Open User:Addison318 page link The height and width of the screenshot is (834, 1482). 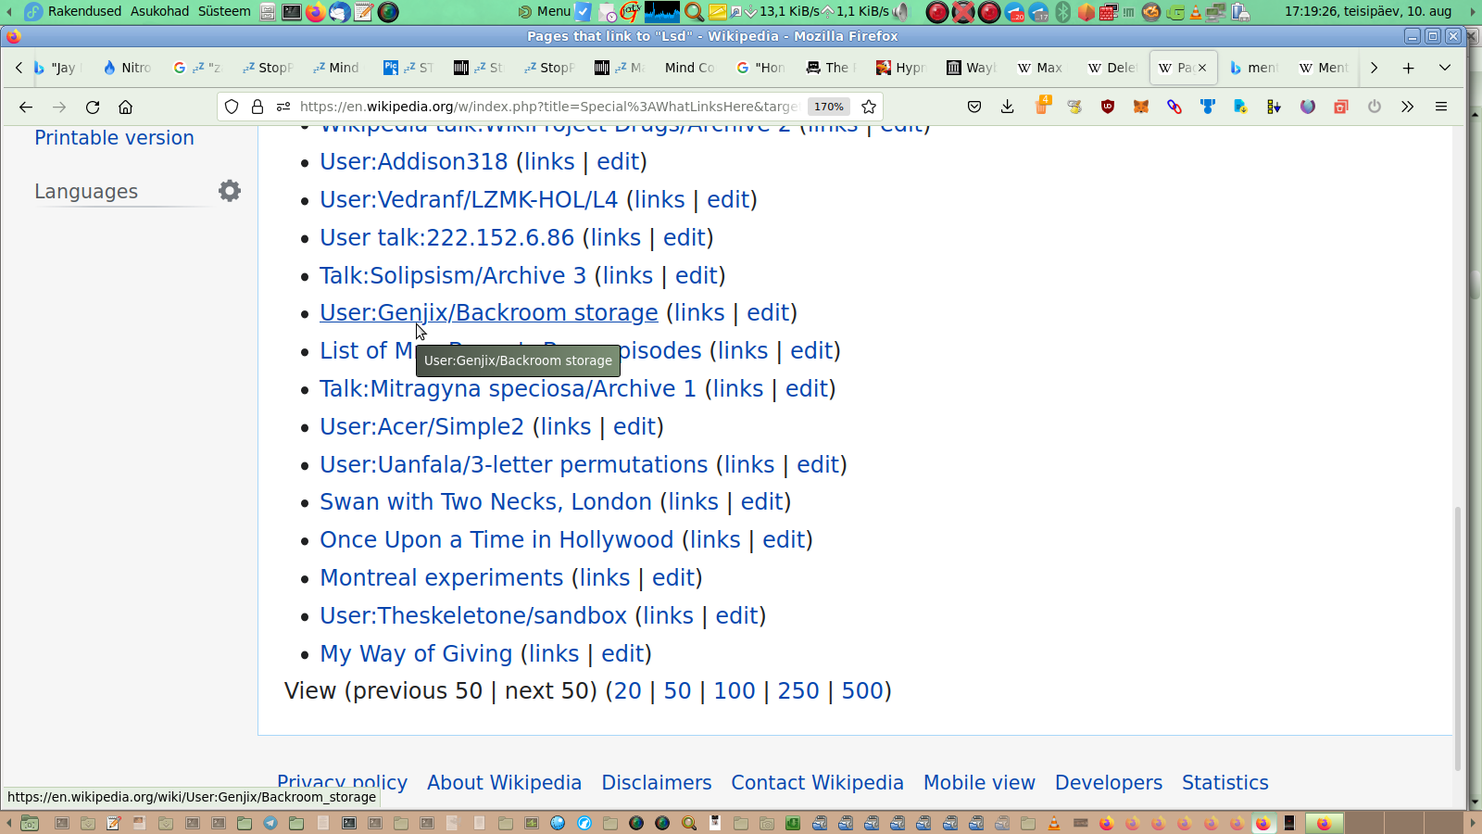(414, 161)
